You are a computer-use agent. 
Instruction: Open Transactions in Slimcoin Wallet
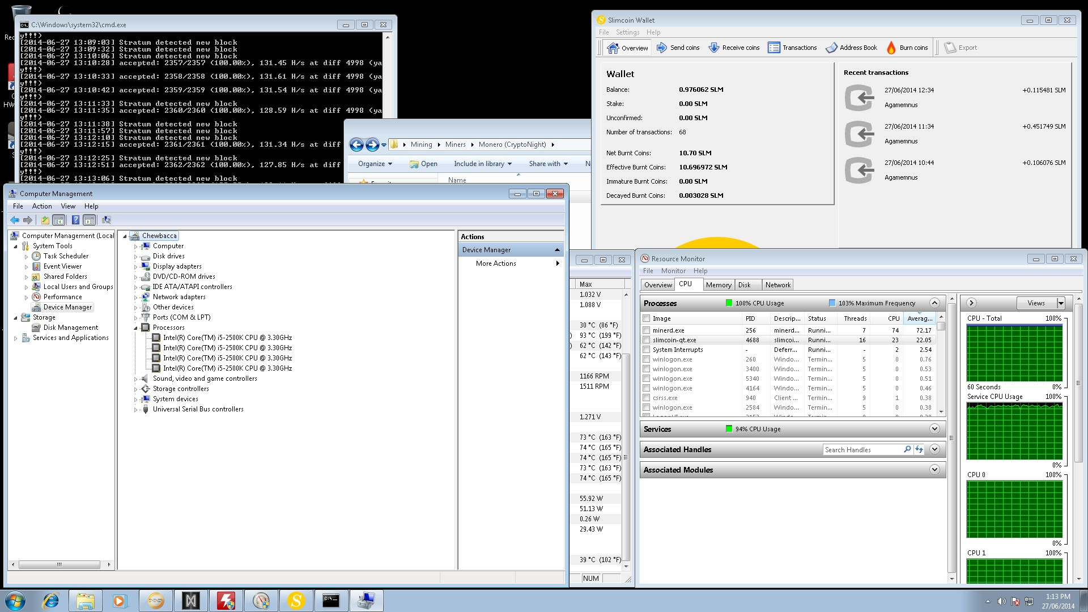[x=792, y=48]
